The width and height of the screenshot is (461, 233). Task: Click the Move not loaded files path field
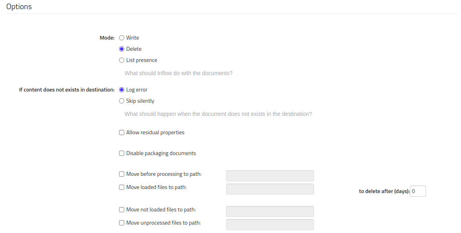point(270,211)
